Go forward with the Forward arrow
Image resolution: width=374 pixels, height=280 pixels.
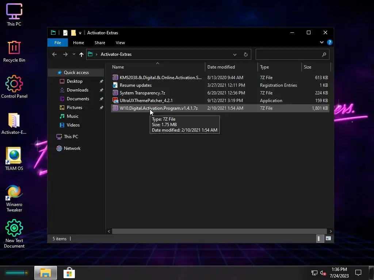[65, 54]
